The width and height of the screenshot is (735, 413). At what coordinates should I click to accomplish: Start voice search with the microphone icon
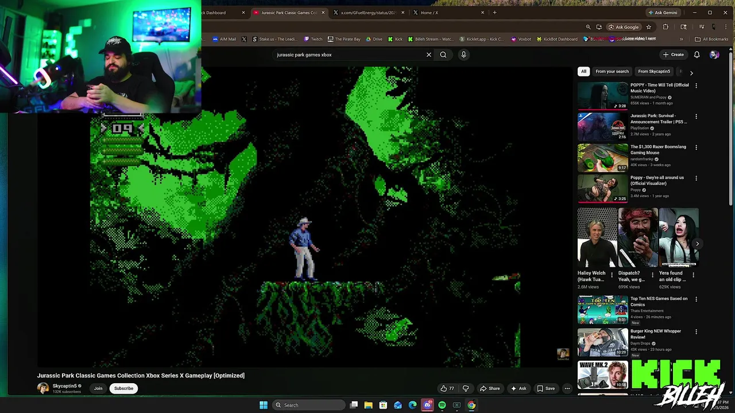point(463,54)
